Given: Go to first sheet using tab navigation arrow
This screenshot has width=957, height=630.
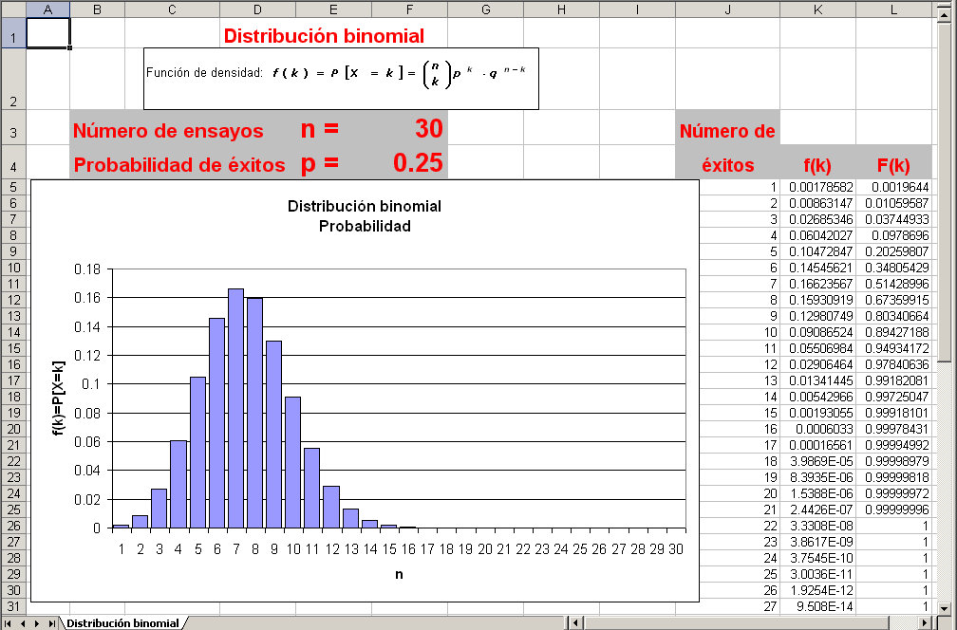Looking at the screenshot, I should click(x=9, y=623).
